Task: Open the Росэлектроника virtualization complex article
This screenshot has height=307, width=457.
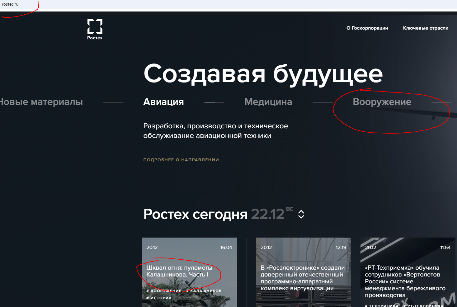Action: [303, 278]
